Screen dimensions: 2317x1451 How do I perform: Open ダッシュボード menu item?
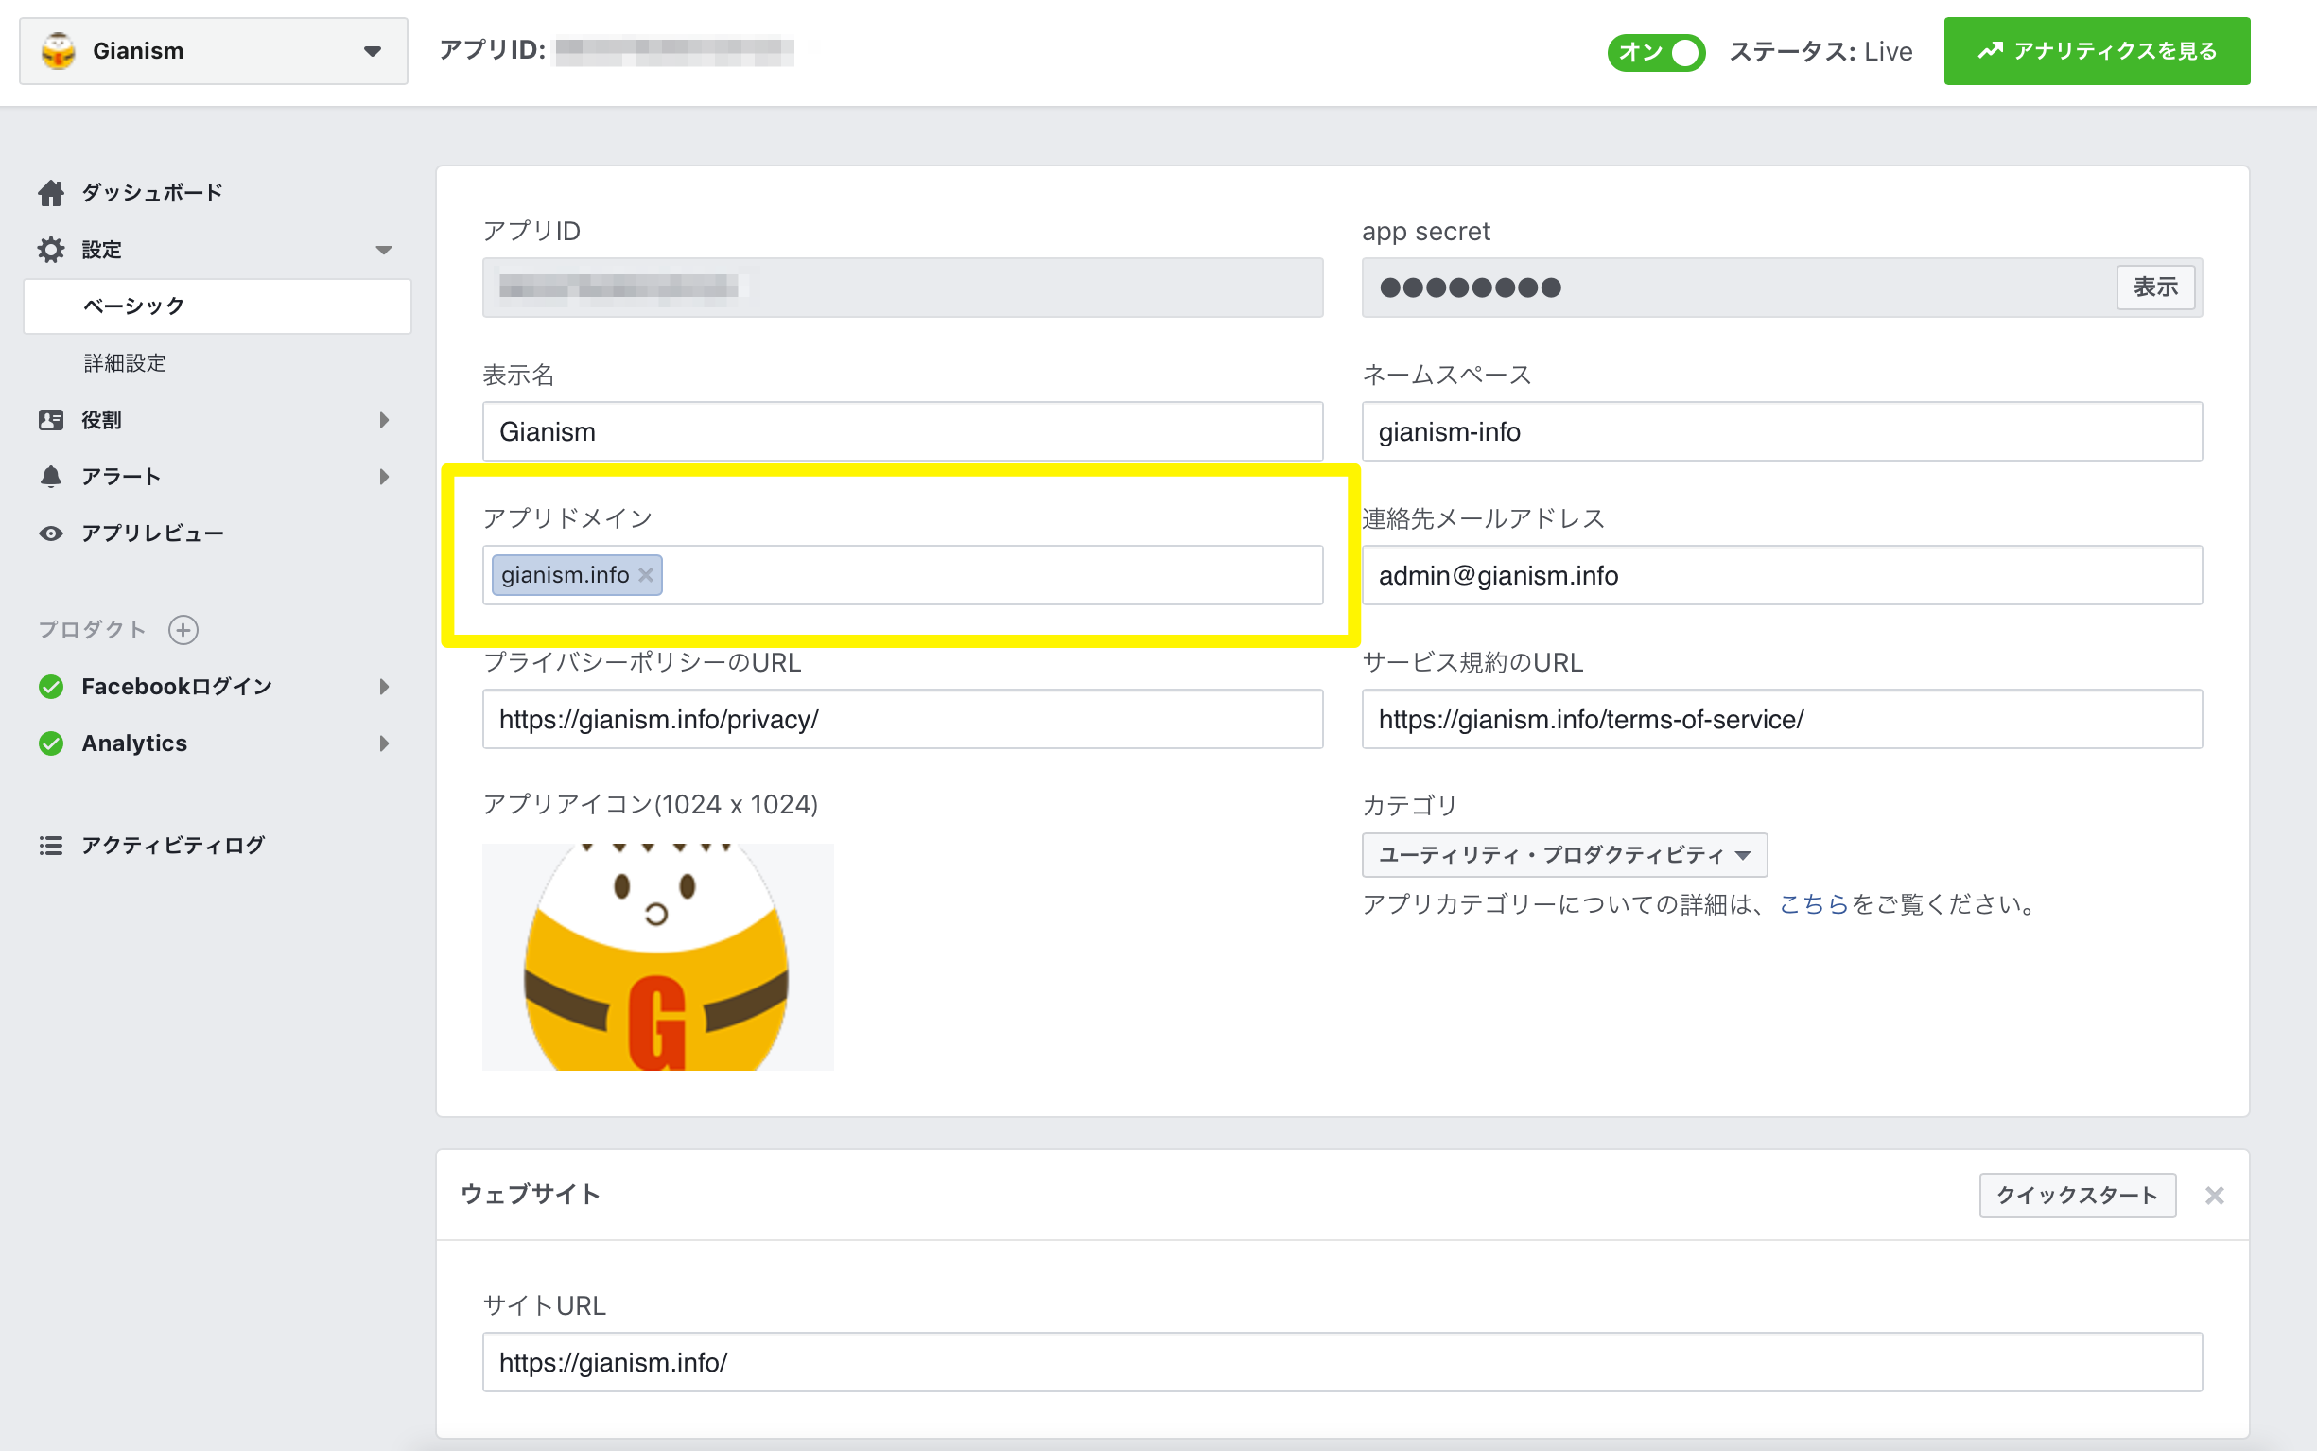(x=152, y=193)
